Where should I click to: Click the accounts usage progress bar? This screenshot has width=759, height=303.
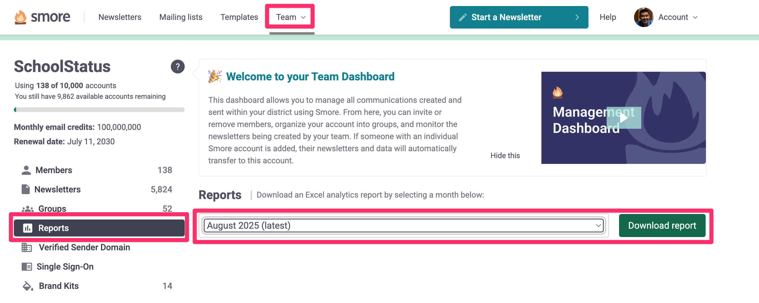99,109
